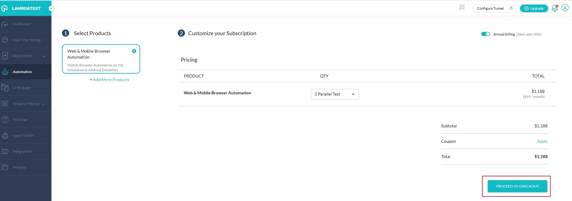
Task: Open the user profile icon
Action: 565,8
